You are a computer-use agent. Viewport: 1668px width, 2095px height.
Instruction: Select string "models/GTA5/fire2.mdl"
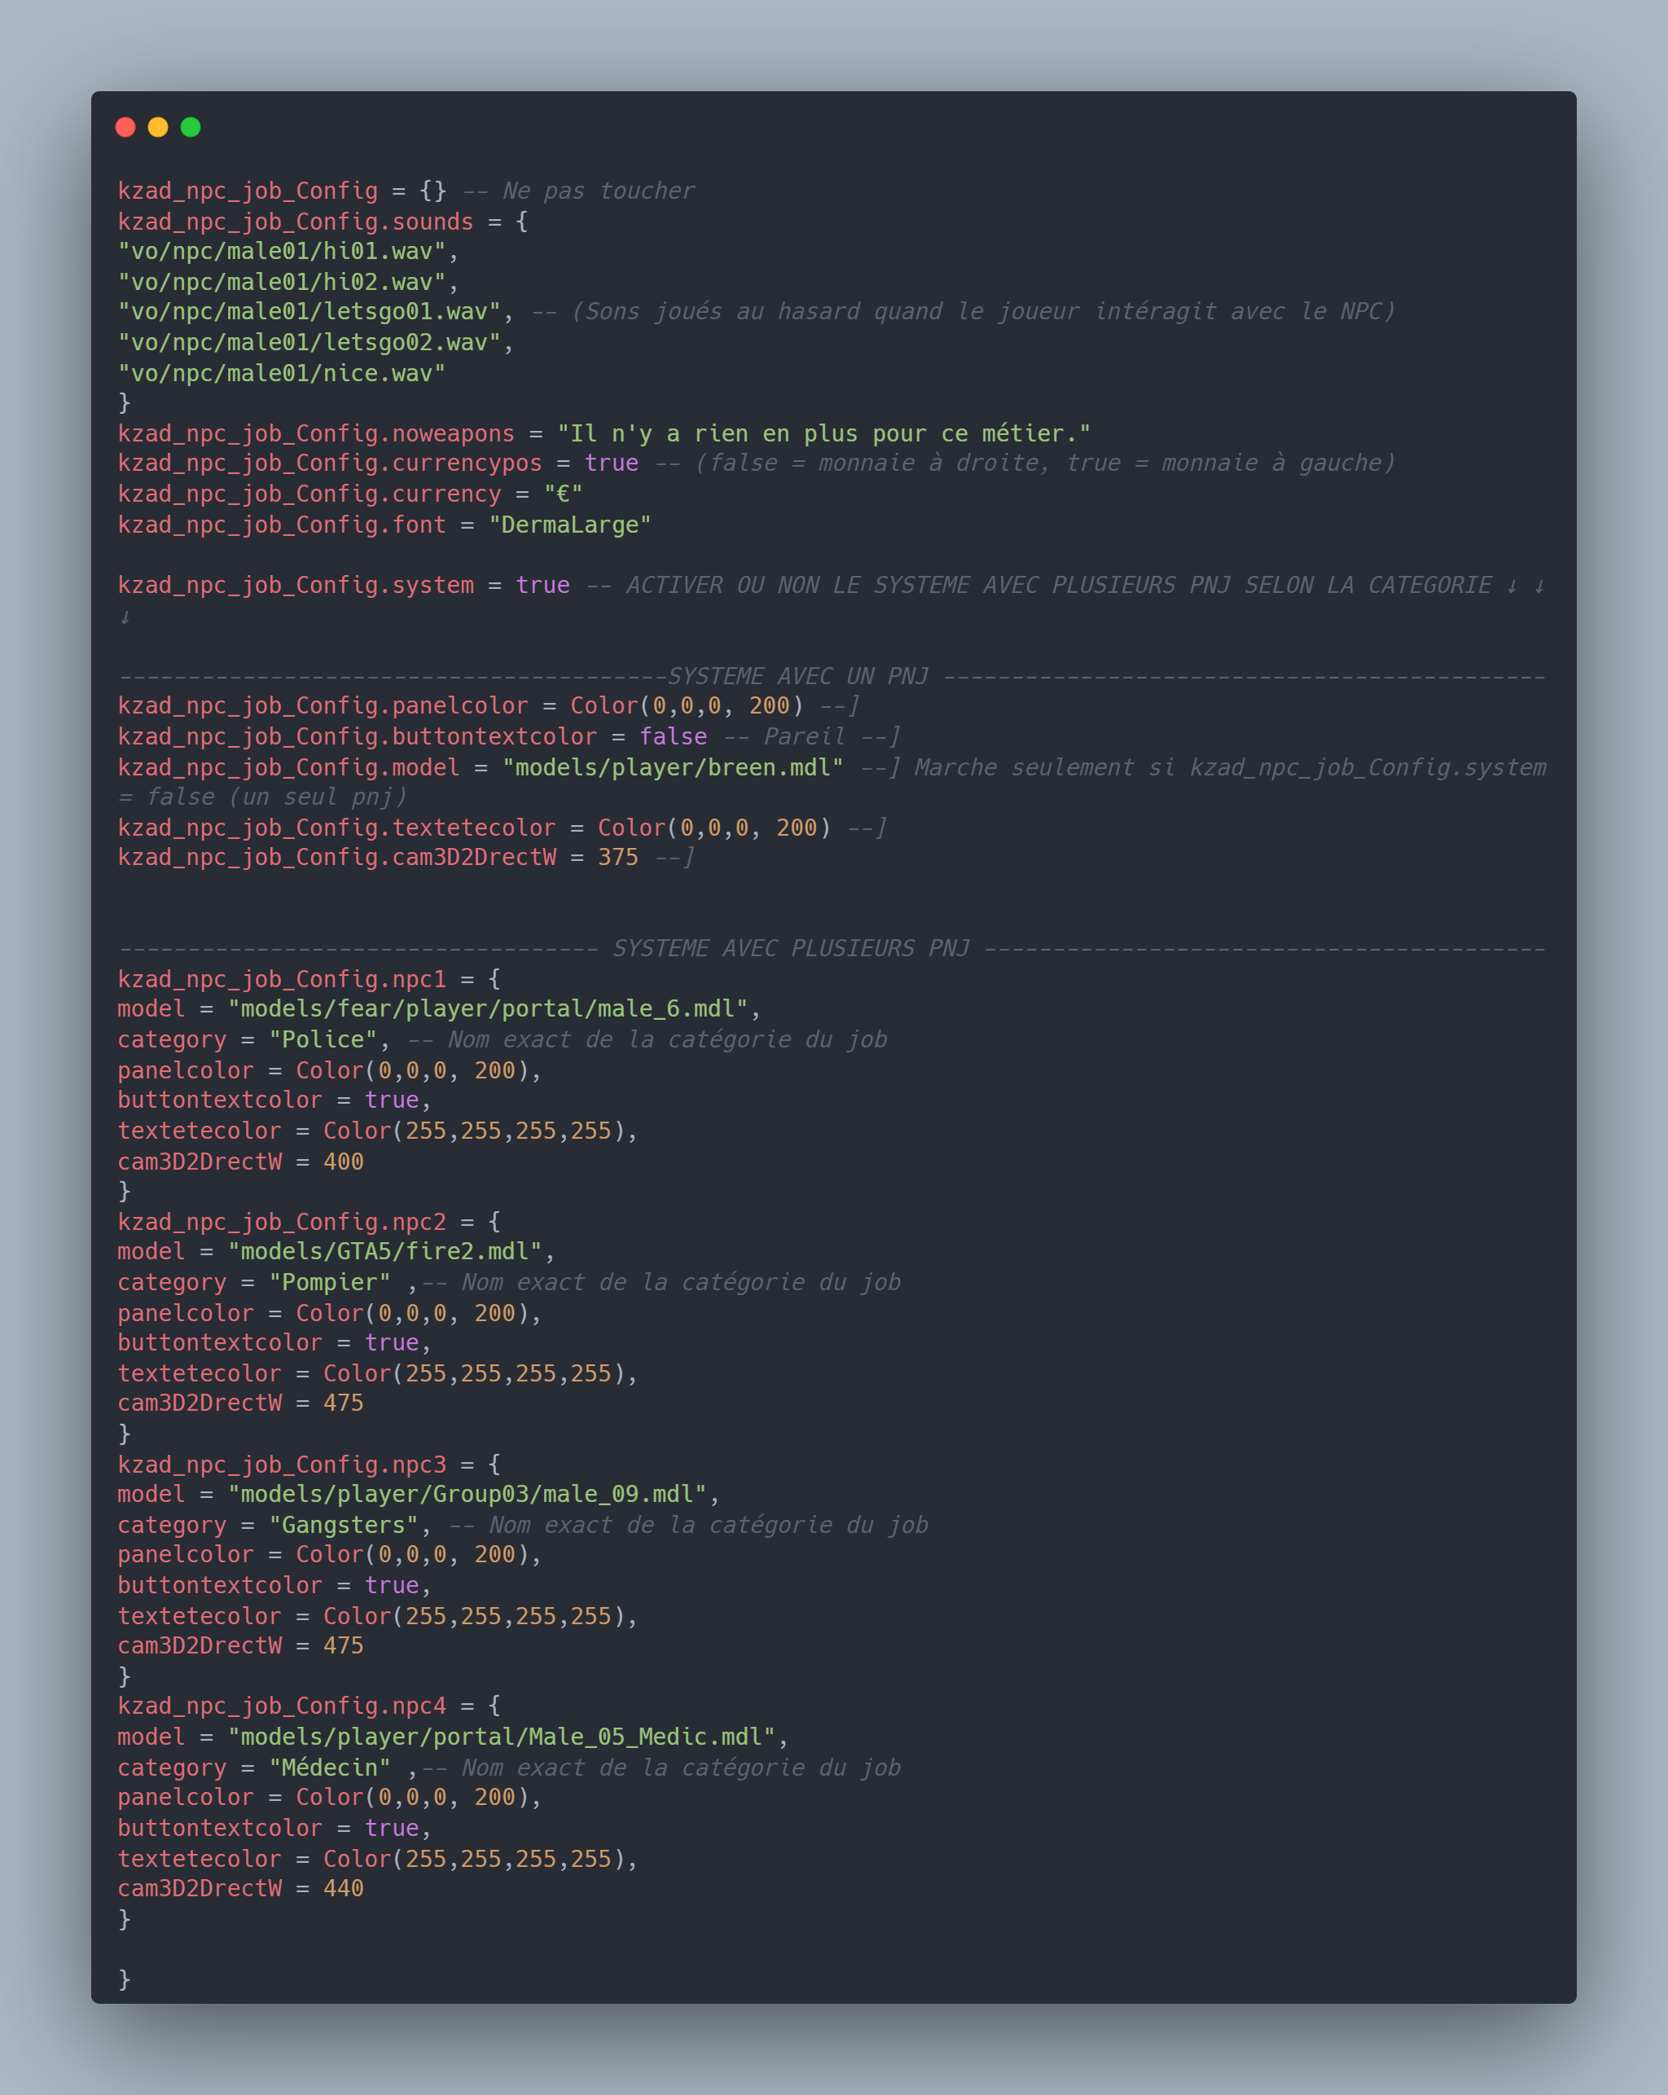click(x=384, y=1253)
